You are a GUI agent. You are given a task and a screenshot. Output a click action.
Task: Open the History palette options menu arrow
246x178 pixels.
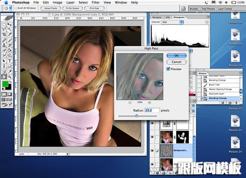point(241,73)
